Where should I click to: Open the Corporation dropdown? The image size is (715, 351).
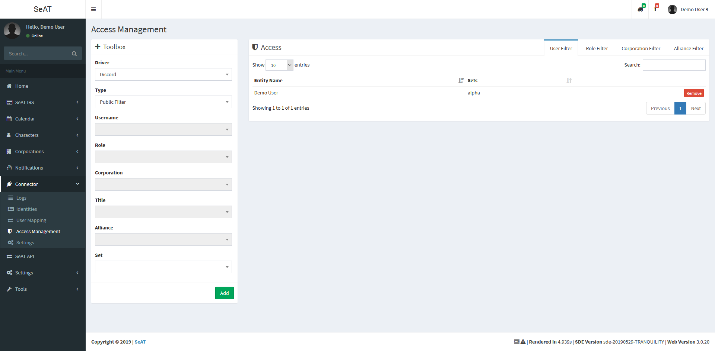click(x=163, y=184)
